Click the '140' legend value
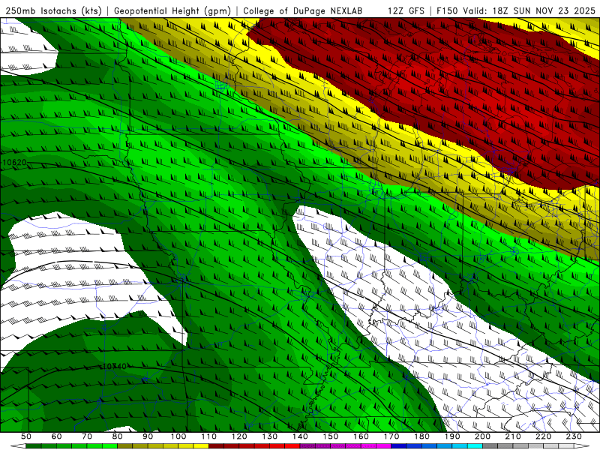This screenshot has height=450, width=600. pos(300,436)
